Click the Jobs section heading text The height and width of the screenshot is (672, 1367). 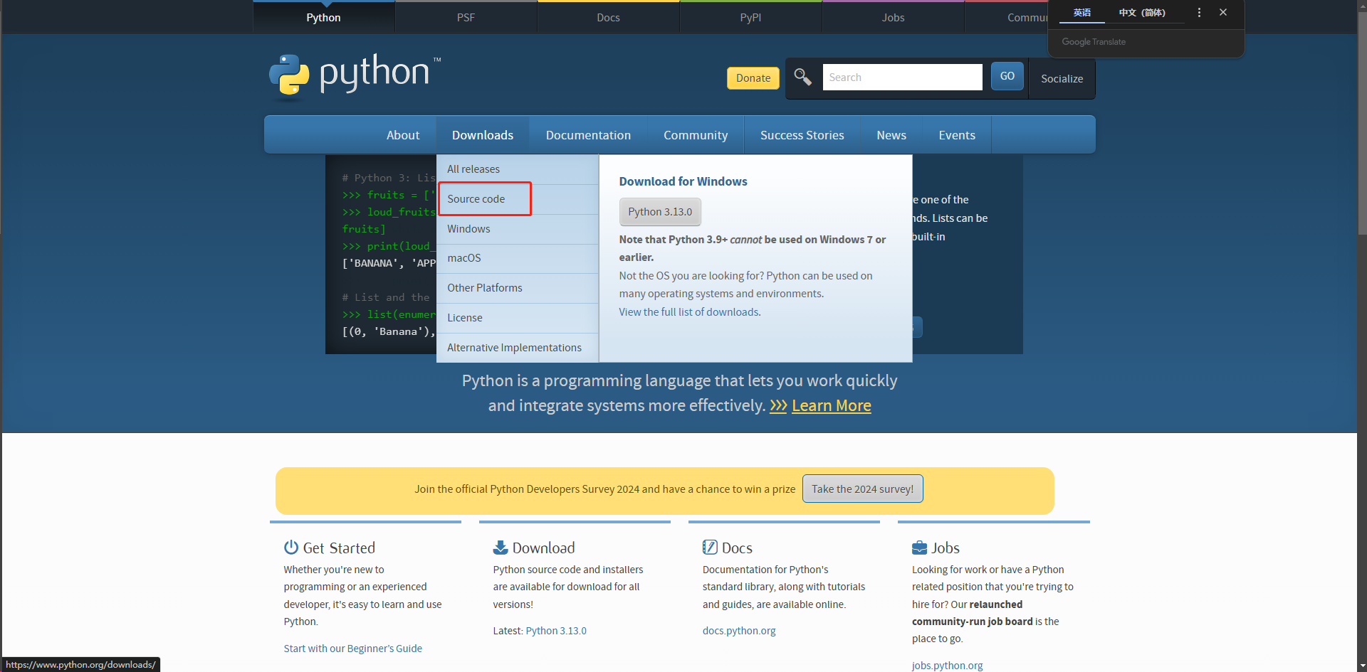[x=946, y=548]
